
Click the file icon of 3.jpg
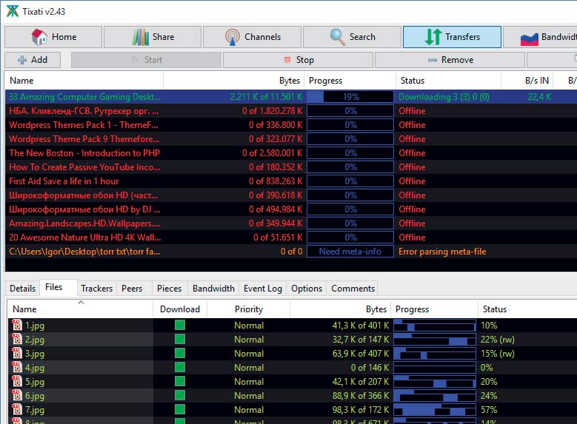17,353
